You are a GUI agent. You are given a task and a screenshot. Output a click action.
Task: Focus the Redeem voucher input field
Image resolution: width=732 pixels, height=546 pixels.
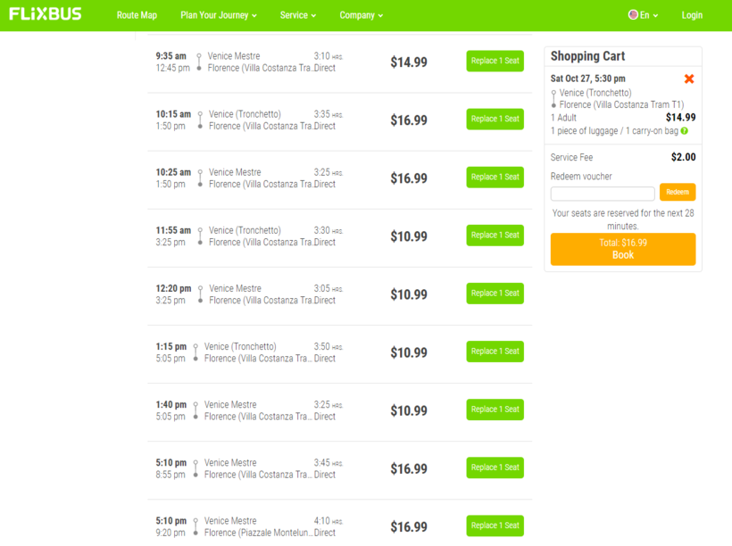point(603,194)
